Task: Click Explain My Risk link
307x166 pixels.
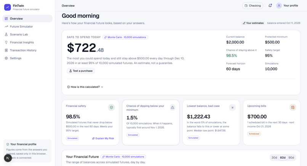Action: (x=103, y=139)
